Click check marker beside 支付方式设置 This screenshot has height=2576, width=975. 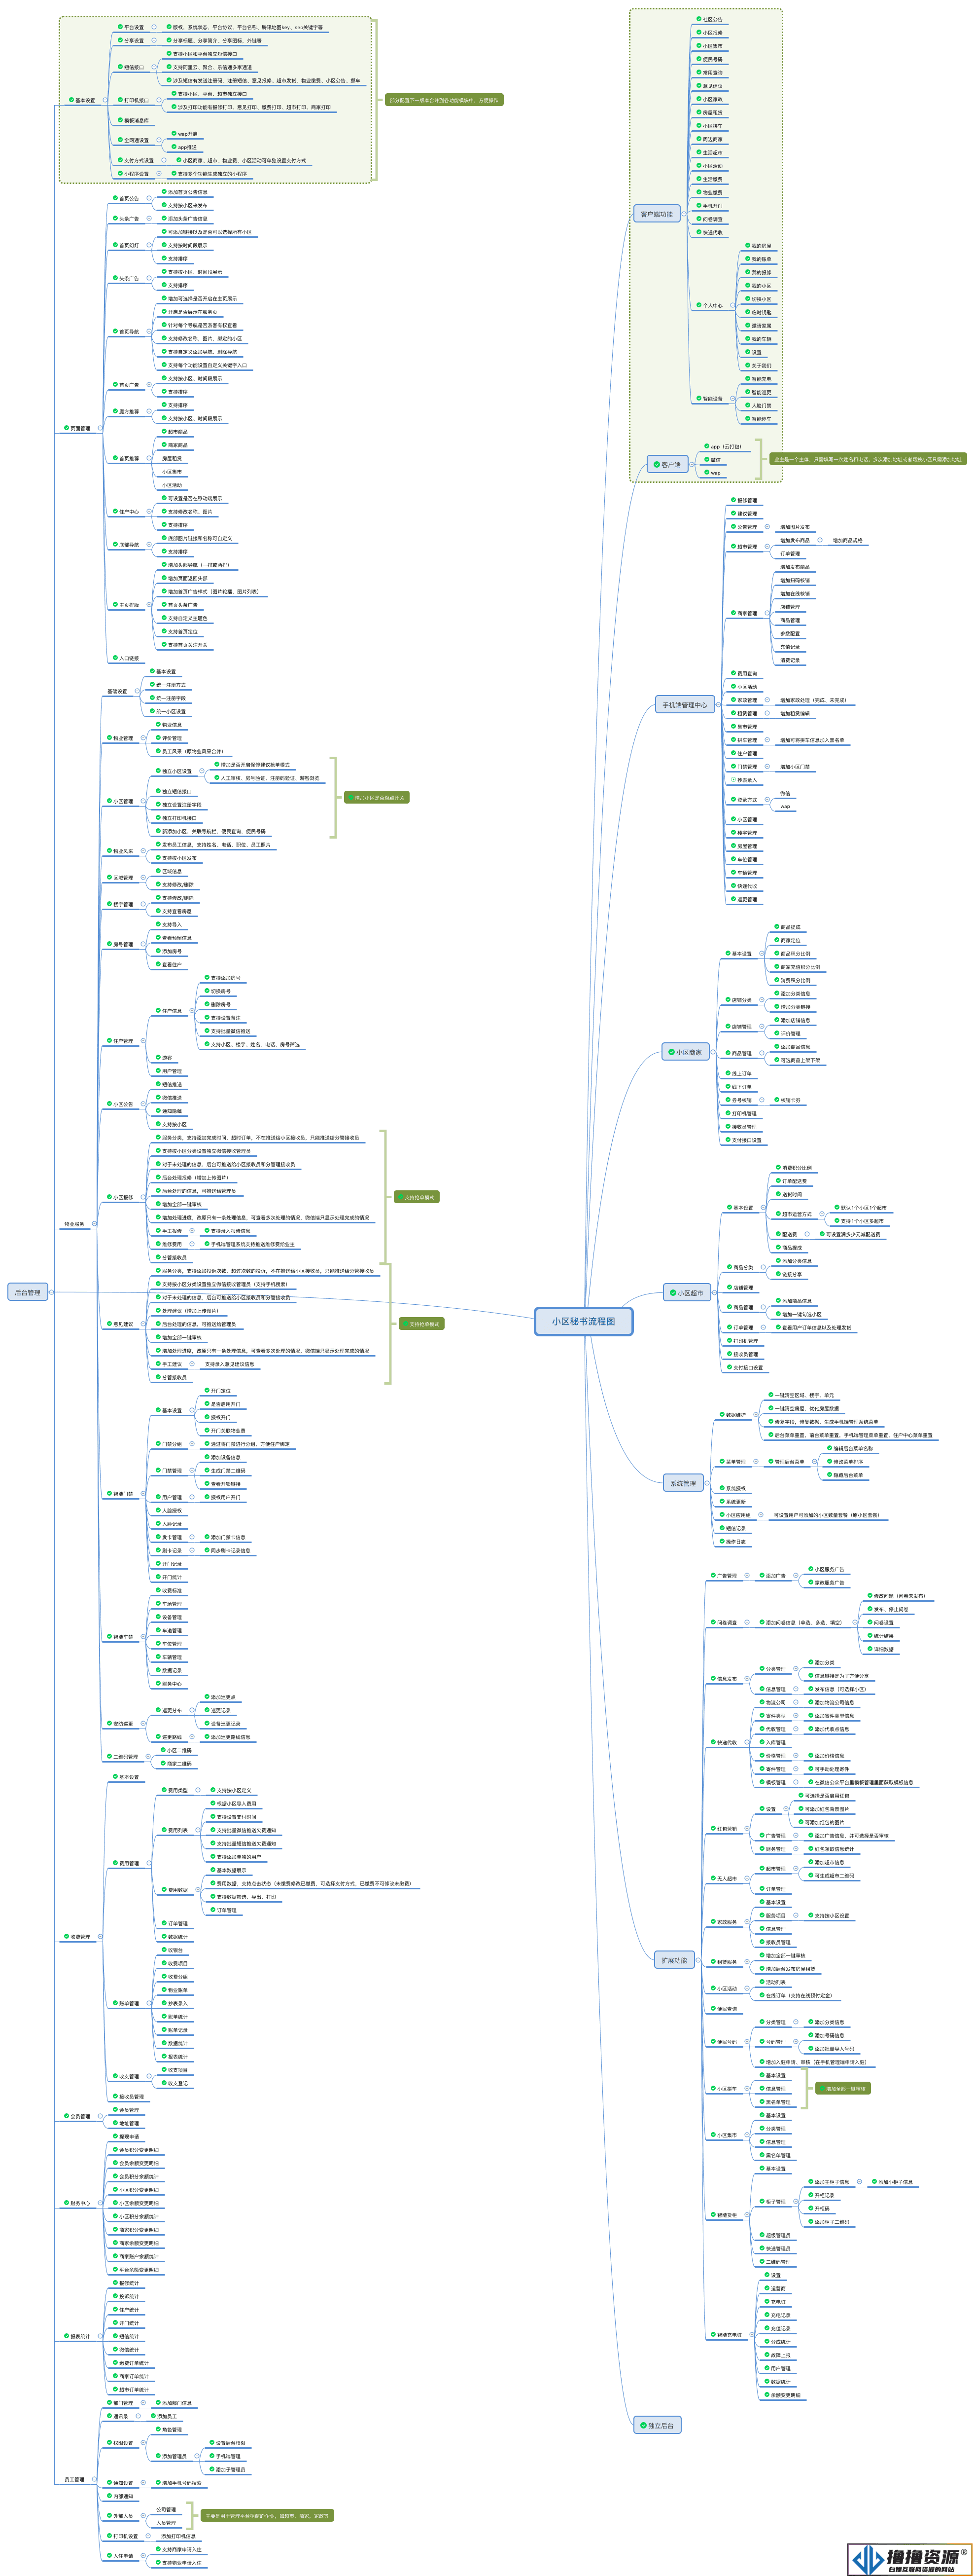120,160
